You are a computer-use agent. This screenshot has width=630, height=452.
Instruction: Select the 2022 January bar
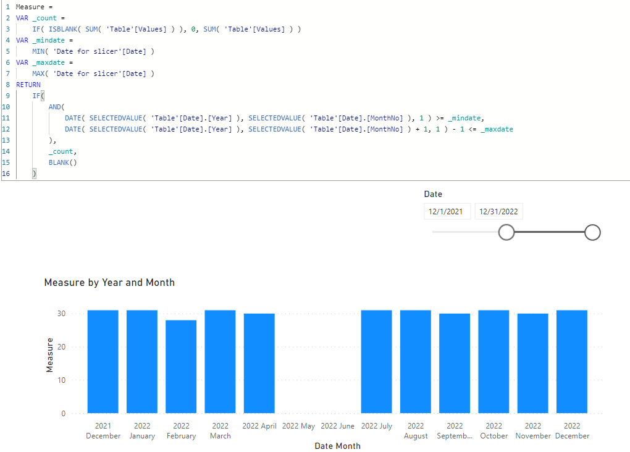pyautogui.click(x=142, y=362)
